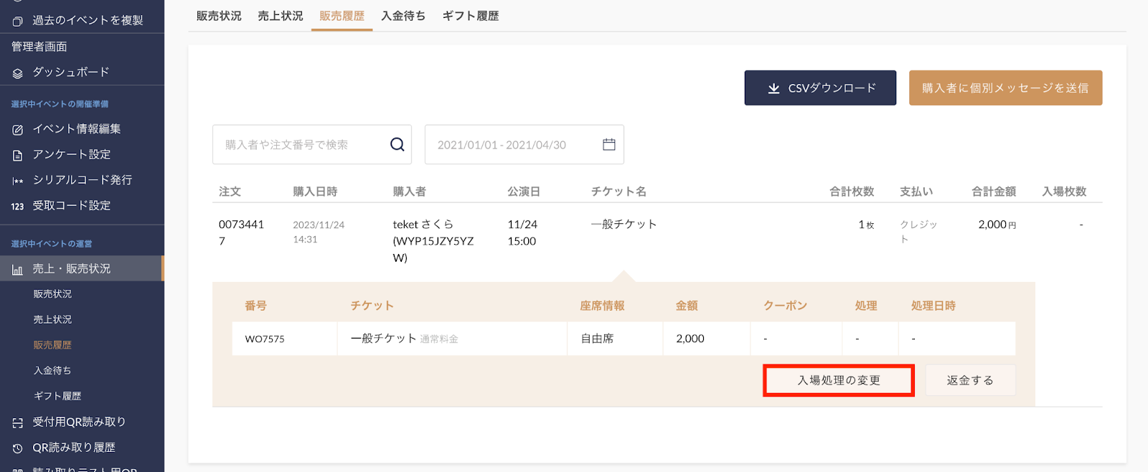Open the calendar icon in date field
1148x472 pixels.
coord(609,144)
